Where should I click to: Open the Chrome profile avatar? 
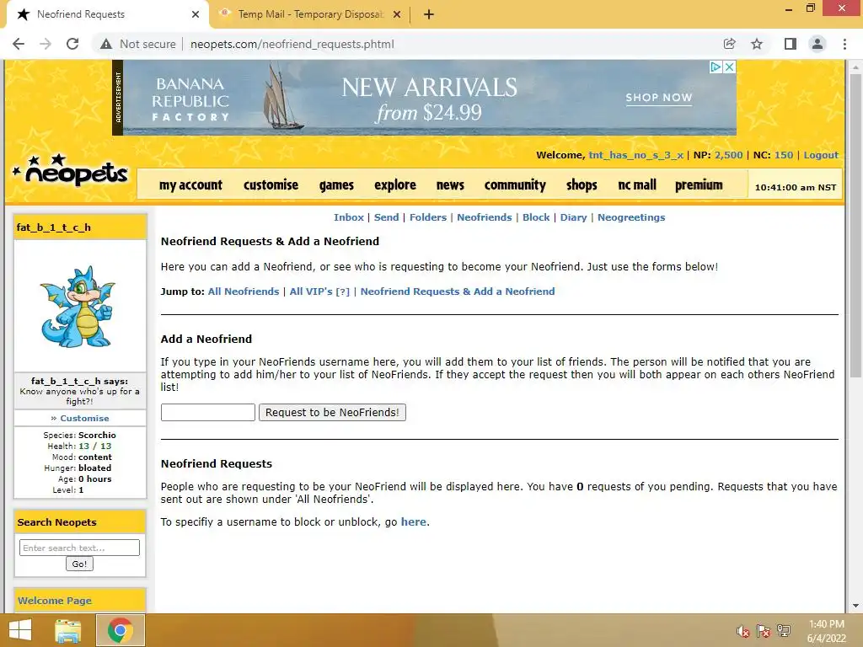[x=817, y=44]
